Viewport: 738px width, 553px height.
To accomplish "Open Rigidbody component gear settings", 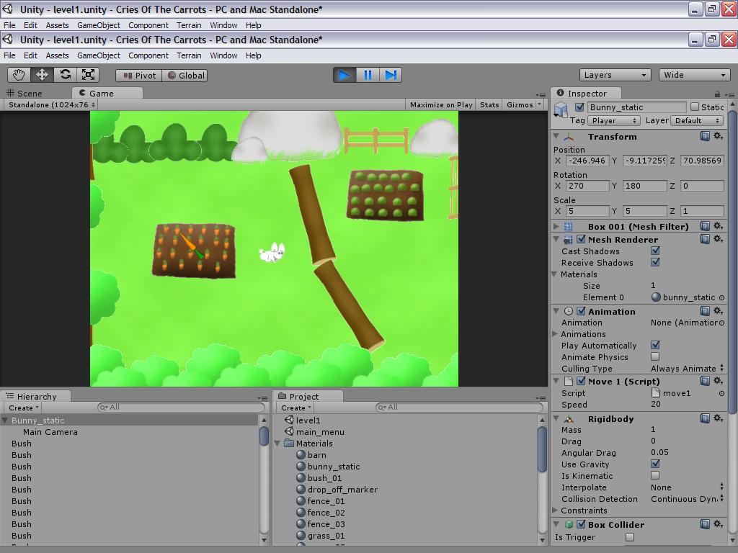I will (x=719, y=418).
